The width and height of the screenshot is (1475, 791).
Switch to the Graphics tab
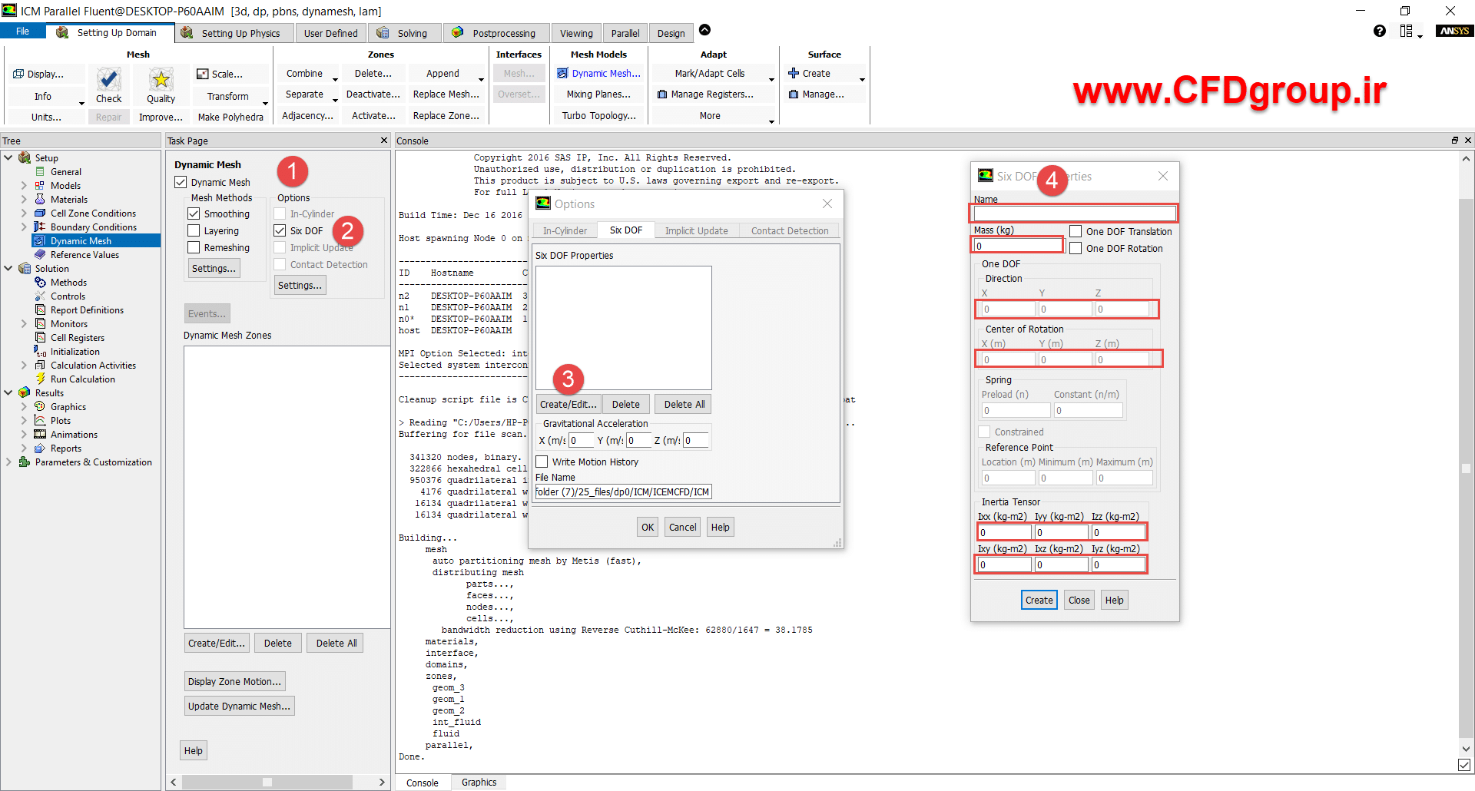(x=479, y=783)
